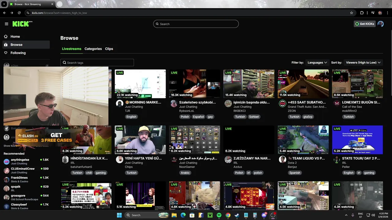Image resolution: width=392 pixels, height=220 pixels.
Task: Open Microsoft Edge from the taskbar
Action: [183, 215]
